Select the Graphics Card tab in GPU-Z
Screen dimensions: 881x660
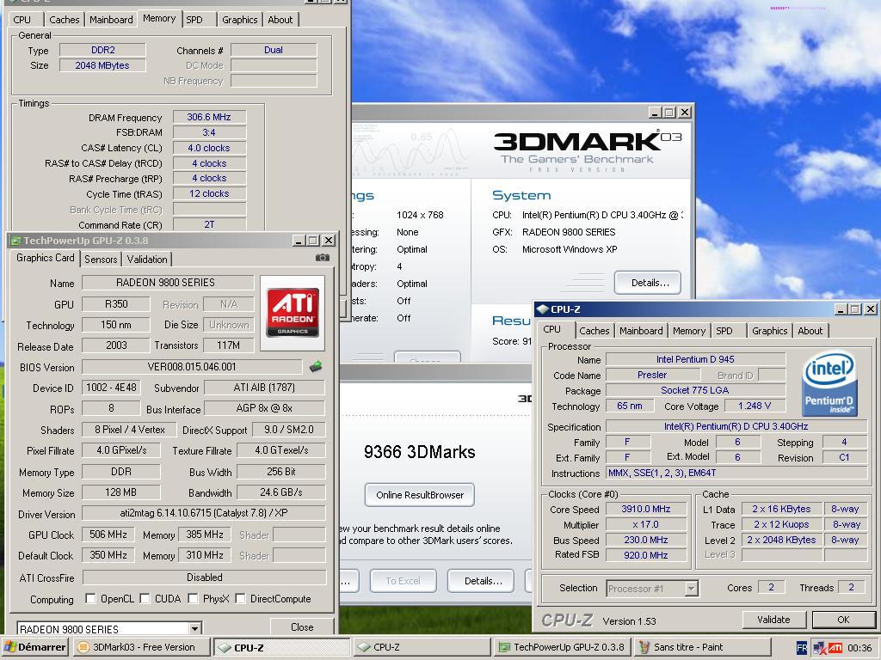(x=45, y=258)
